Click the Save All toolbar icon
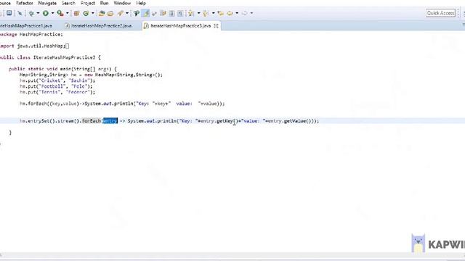Viewport: 465px width, 261px height. [9, 13]
